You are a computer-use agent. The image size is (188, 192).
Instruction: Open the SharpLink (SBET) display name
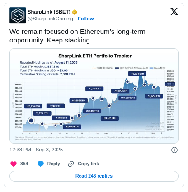click(49, 12)
